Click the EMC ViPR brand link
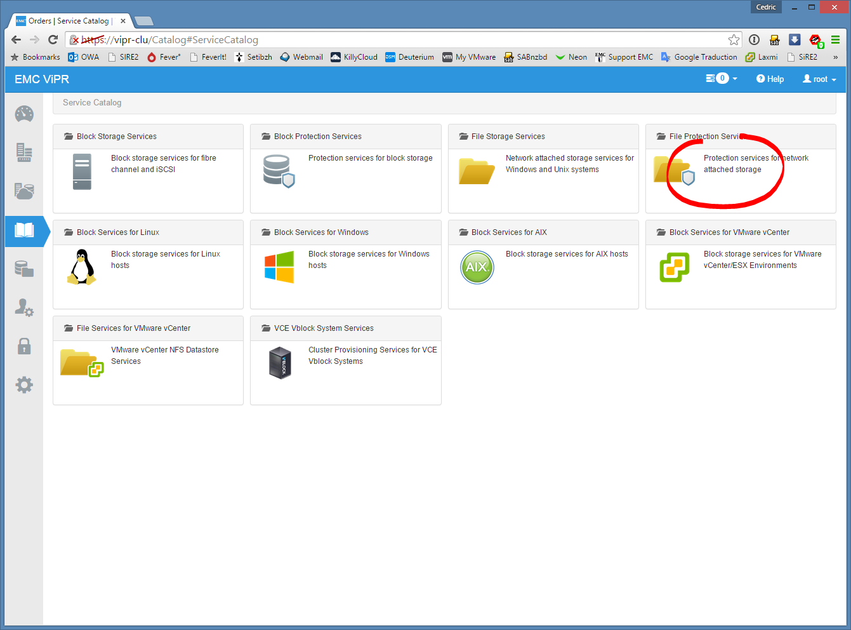This screenshot has width=851, height=630. (x=42, y=79)
